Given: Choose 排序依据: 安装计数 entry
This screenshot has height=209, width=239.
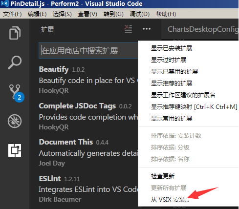Looking at the screenshot, I should pyautogui.click(x=188, y=136).
